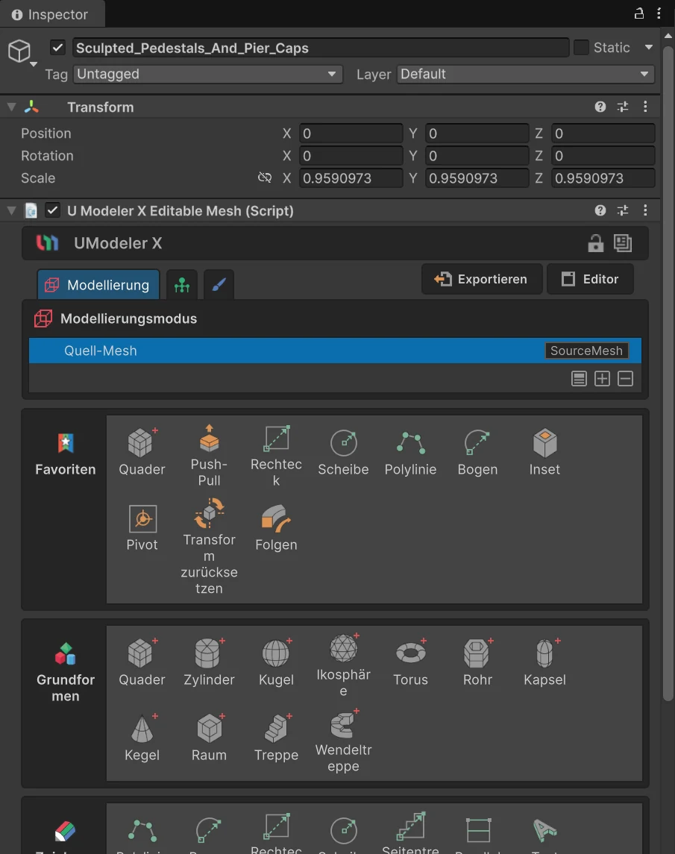The height and width of the screenshot is (854, 675).
Task: Open Transform component more options menu
Action: (646, 107)
